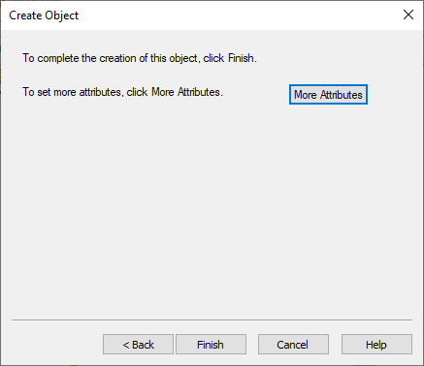Abort object creation with Cancel
The width and height of the screenshot is (424, 366).
(293, 345)
